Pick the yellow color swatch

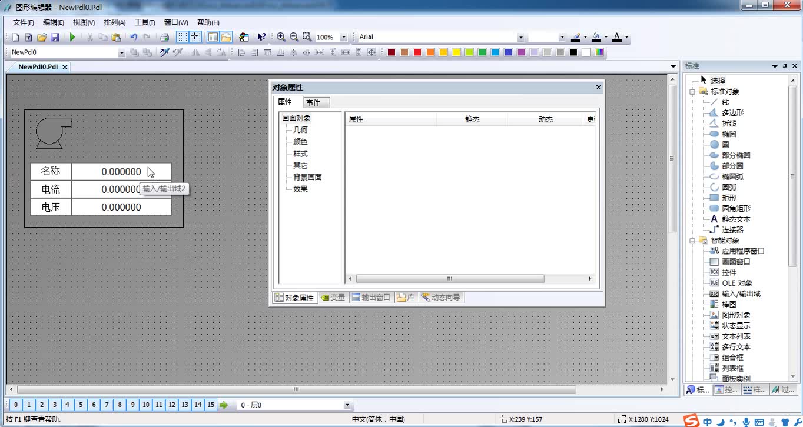[456, 52]
